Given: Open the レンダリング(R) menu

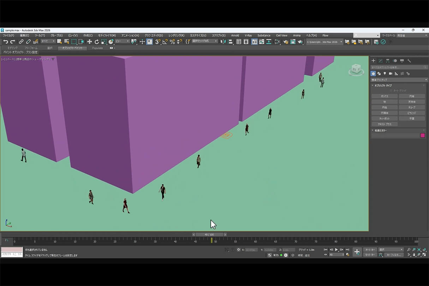Looking at the screenshot, I should click(x=176, y=35).
